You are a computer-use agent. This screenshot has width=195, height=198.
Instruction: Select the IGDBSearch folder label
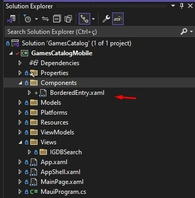66,152
